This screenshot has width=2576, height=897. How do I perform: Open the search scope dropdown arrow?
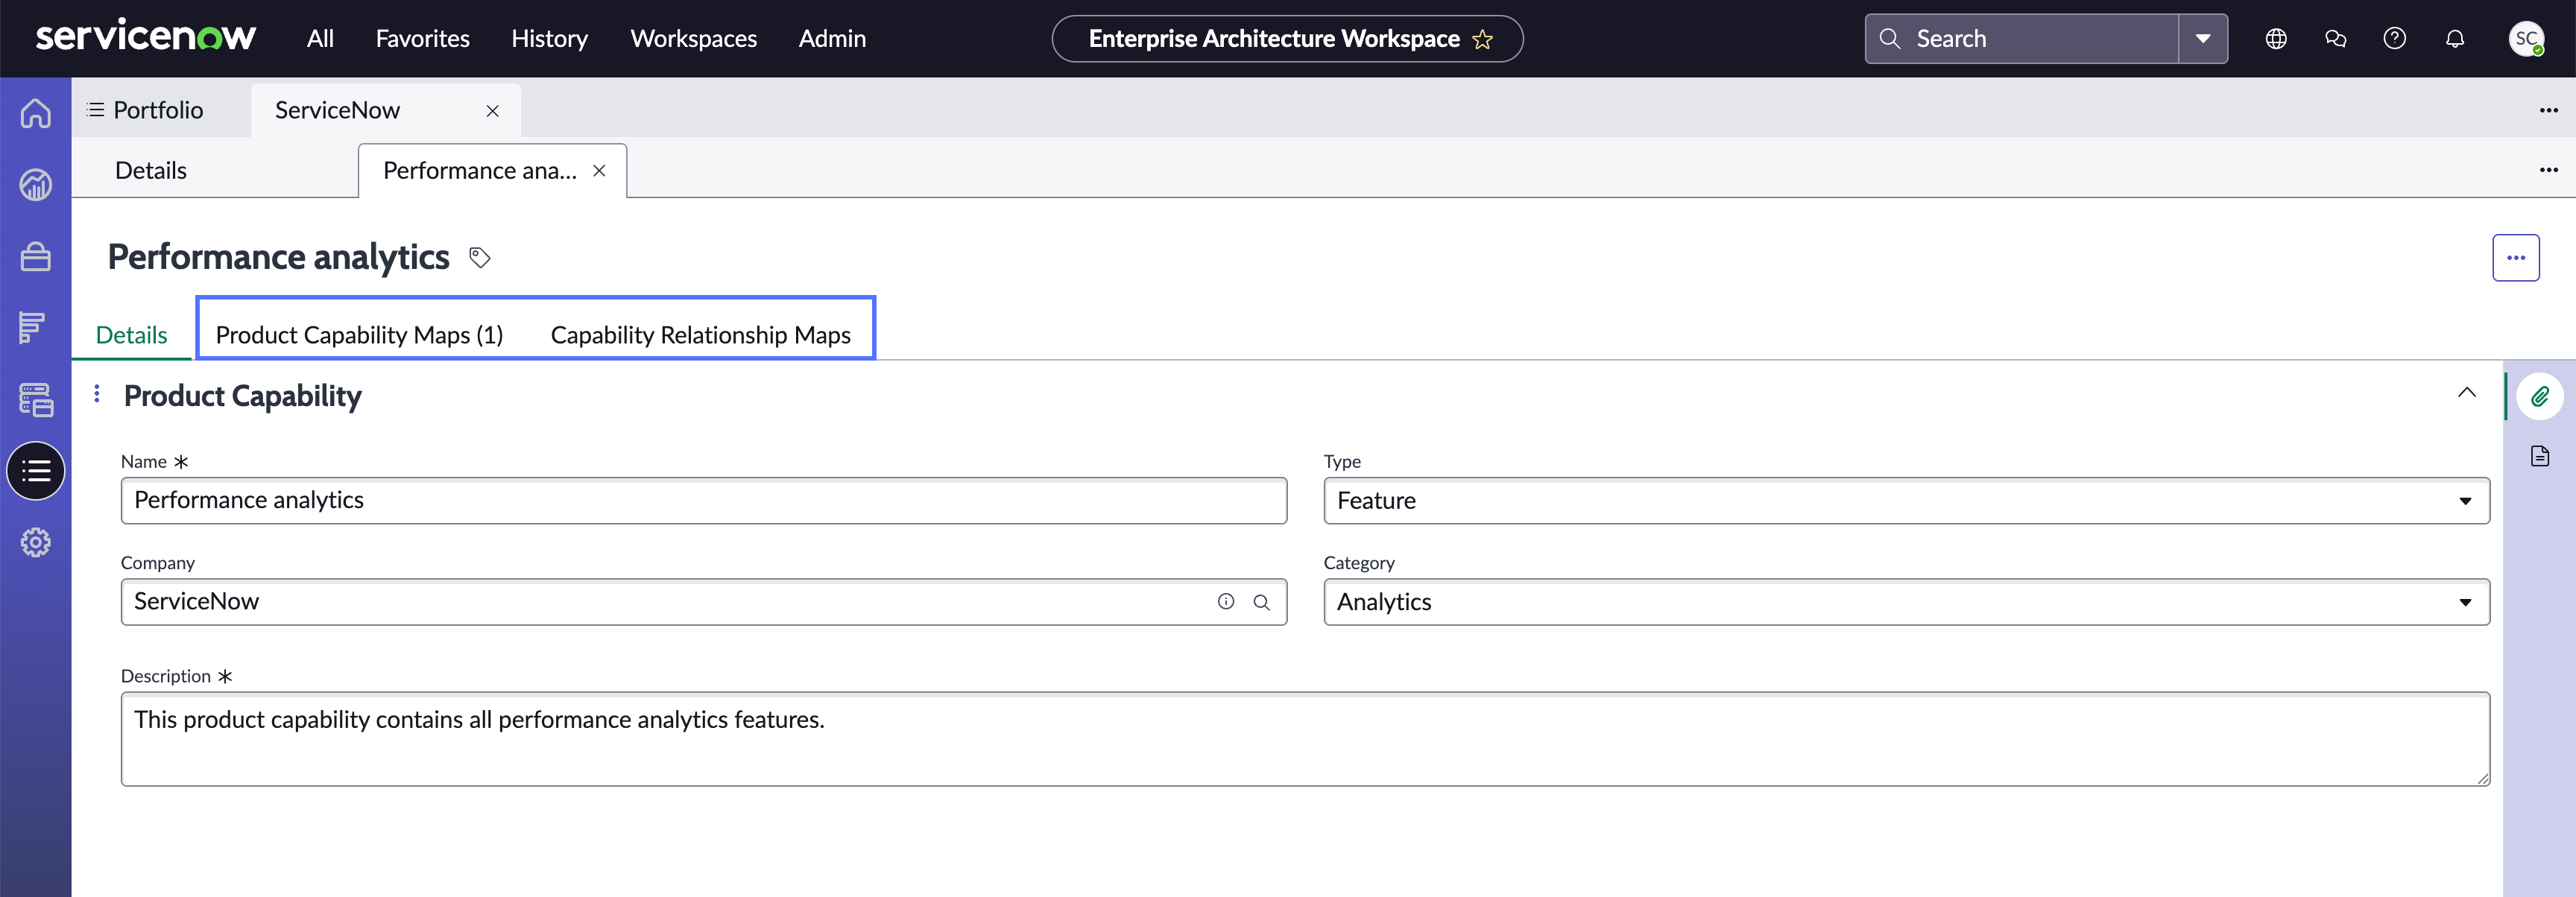tap(2202, 39)
